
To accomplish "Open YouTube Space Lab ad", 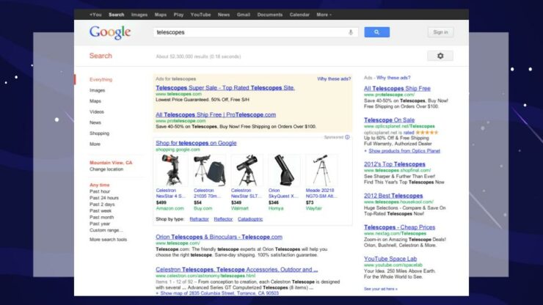I will (390, 259).
